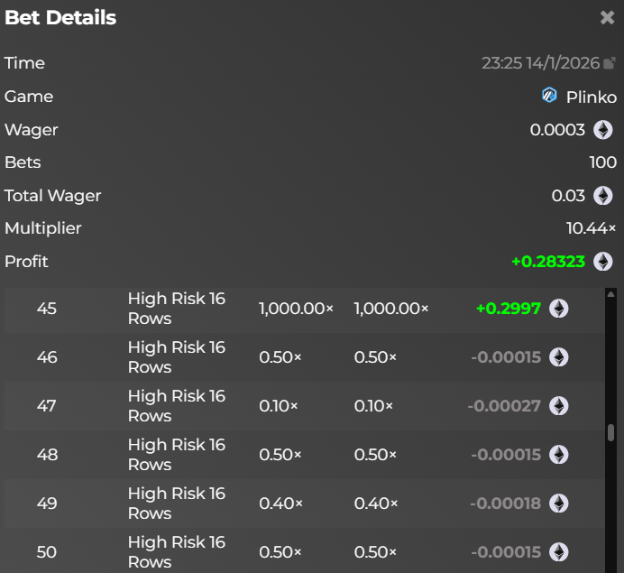
Task: Click High Risk 16 Rows in row 46
Action: point(177,357)
